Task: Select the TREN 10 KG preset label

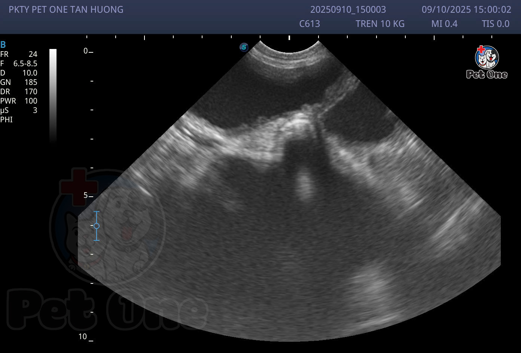Action: 380,24
